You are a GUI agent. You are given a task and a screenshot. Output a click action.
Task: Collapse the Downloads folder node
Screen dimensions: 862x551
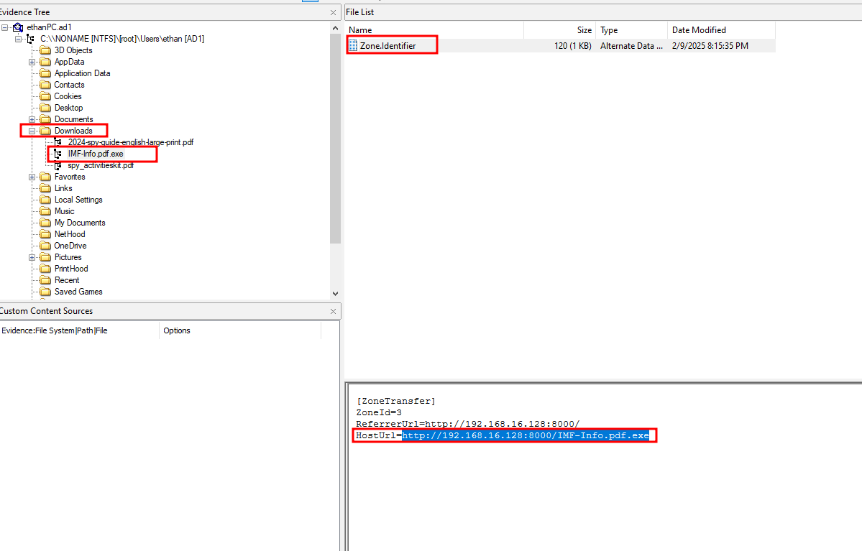32,131
